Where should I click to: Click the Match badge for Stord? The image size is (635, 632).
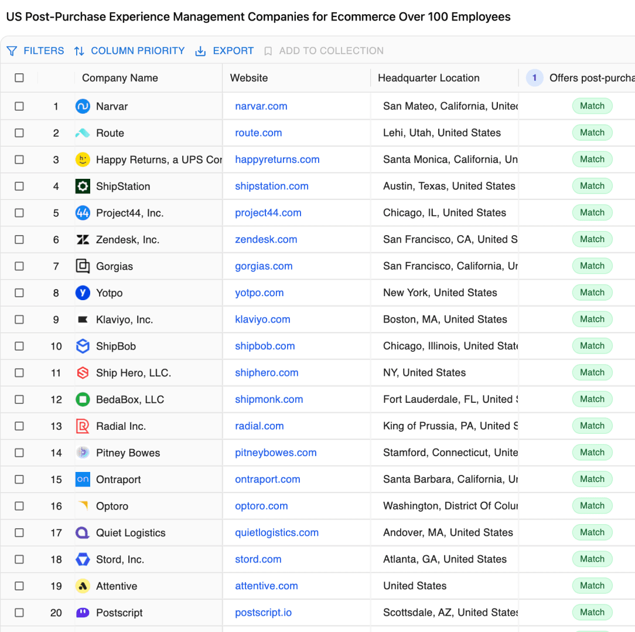point(592,559)
